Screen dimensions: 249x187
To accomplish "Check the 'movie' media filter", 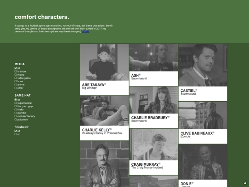I will 16,75.
